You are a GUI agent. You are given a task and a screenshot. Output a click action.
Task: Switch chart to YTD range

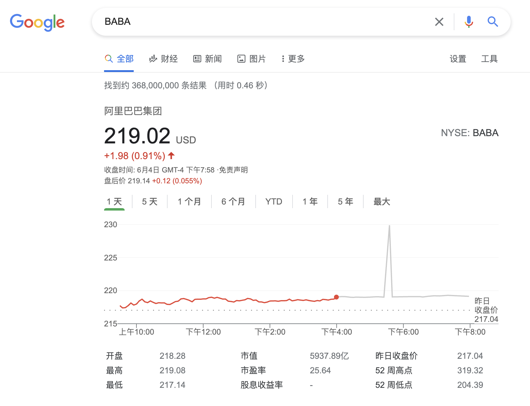(x=274, y=201)
